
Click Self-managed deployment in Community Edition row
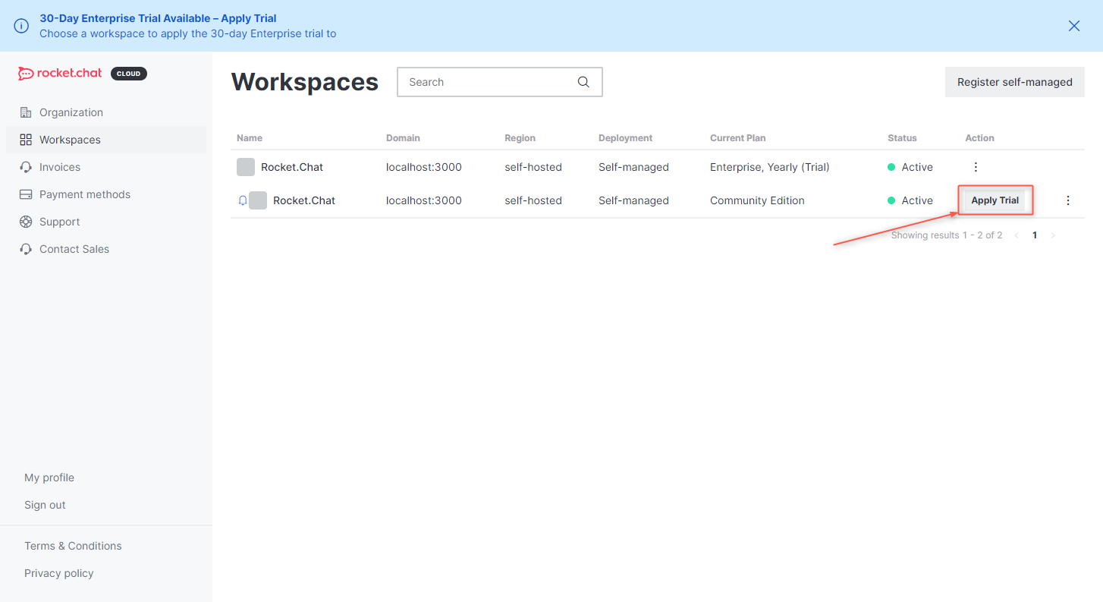coord(633,200)
